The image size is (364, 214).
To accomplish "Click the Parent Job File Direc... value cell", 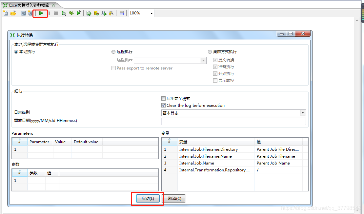I will (278, 149).
